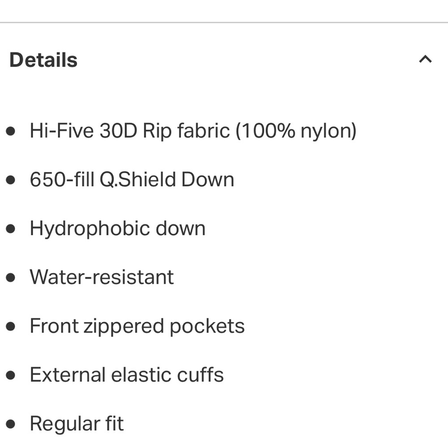Viewport: 448px width, 448px height.
Task: Click the 'Regular fit' list item text
Action: [77, 424]
